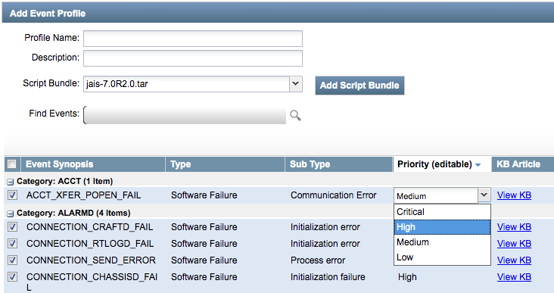Click the CONNECTION_SEND_ERROR event name

(91, 260)
